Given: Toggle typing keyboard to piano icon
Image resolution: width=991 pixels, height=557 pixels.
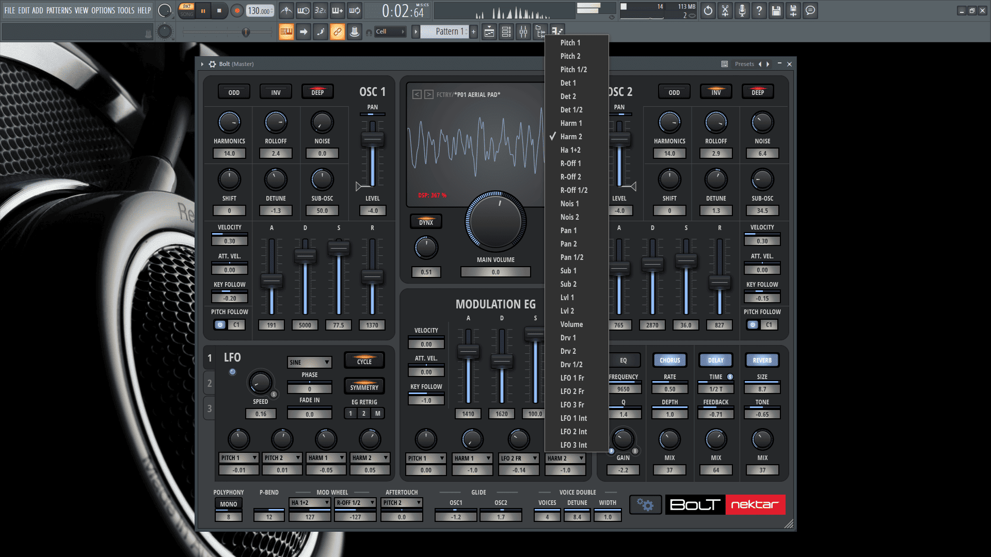Looking at the screenshot, I should click(286, 32).
